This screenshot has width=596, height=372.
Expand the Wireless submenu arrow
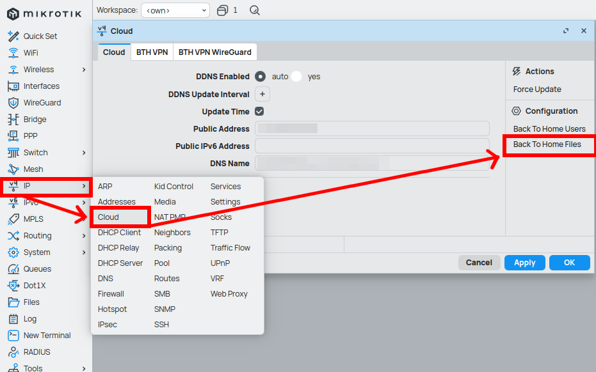[84, 70]
